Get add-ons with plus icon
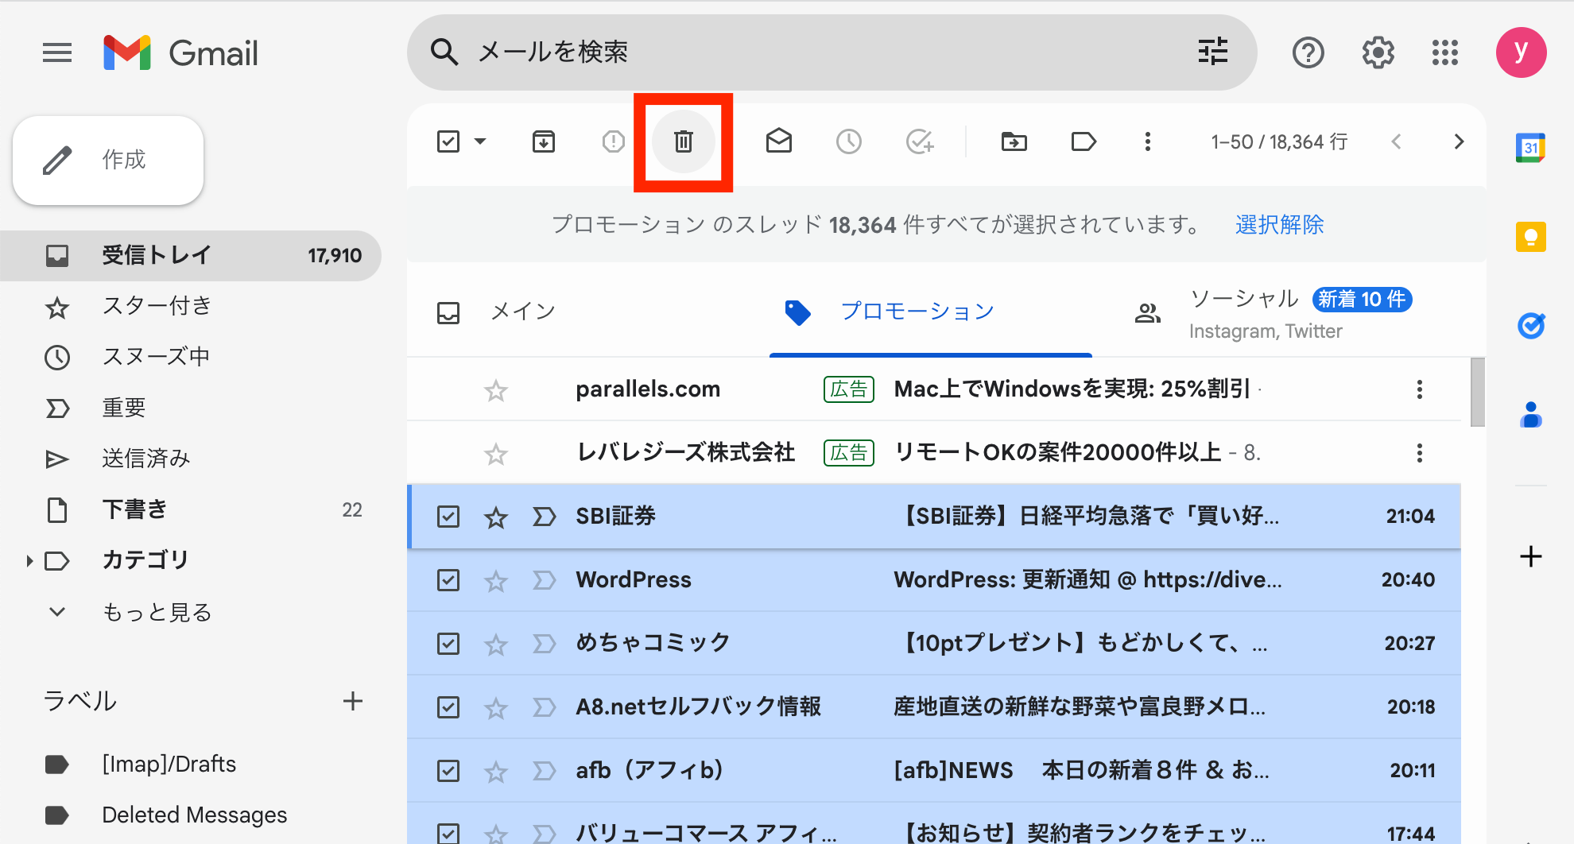 [x=1530, y=556]
